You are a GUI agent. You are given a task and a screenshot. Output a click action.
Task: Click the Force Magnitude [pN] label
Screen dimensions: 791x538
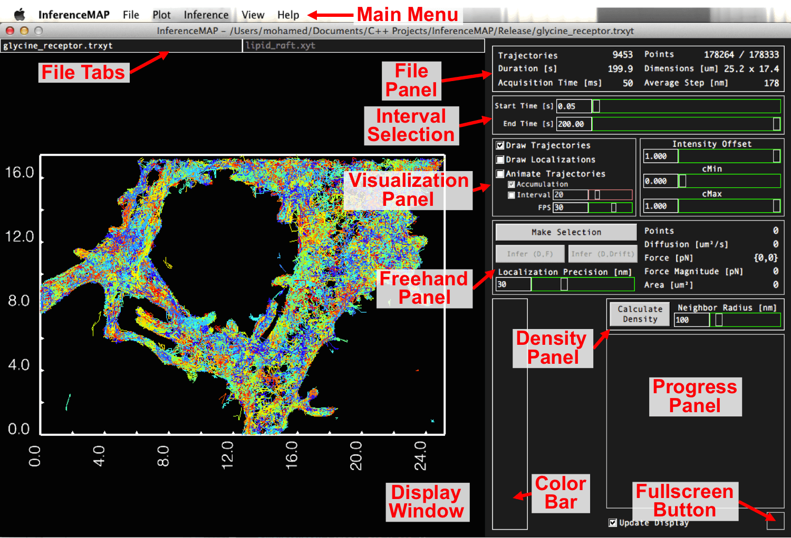(x=693, y=272)
